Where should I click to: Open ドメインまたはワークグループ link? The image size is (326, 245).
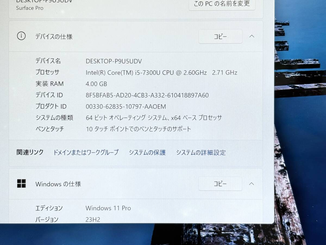coord(86,152)
